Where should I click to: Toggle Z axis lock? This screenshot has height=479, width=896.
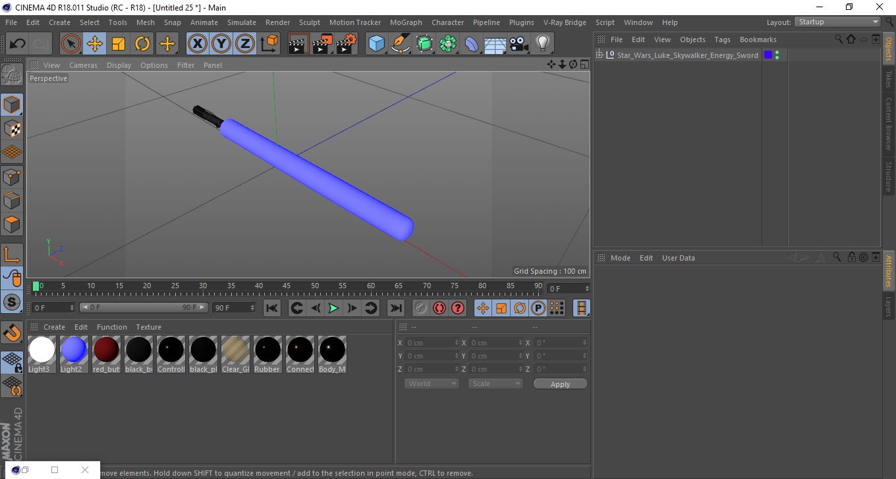tap(245, 44)
